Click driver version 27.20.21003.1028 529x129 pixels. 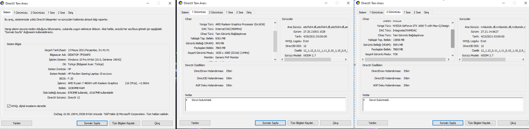coord(314,32)
